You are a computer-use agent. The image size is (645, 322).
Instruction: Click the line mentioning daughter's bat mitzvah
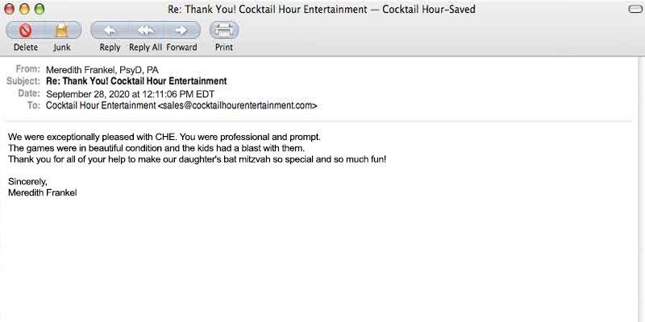coord(197,159)
